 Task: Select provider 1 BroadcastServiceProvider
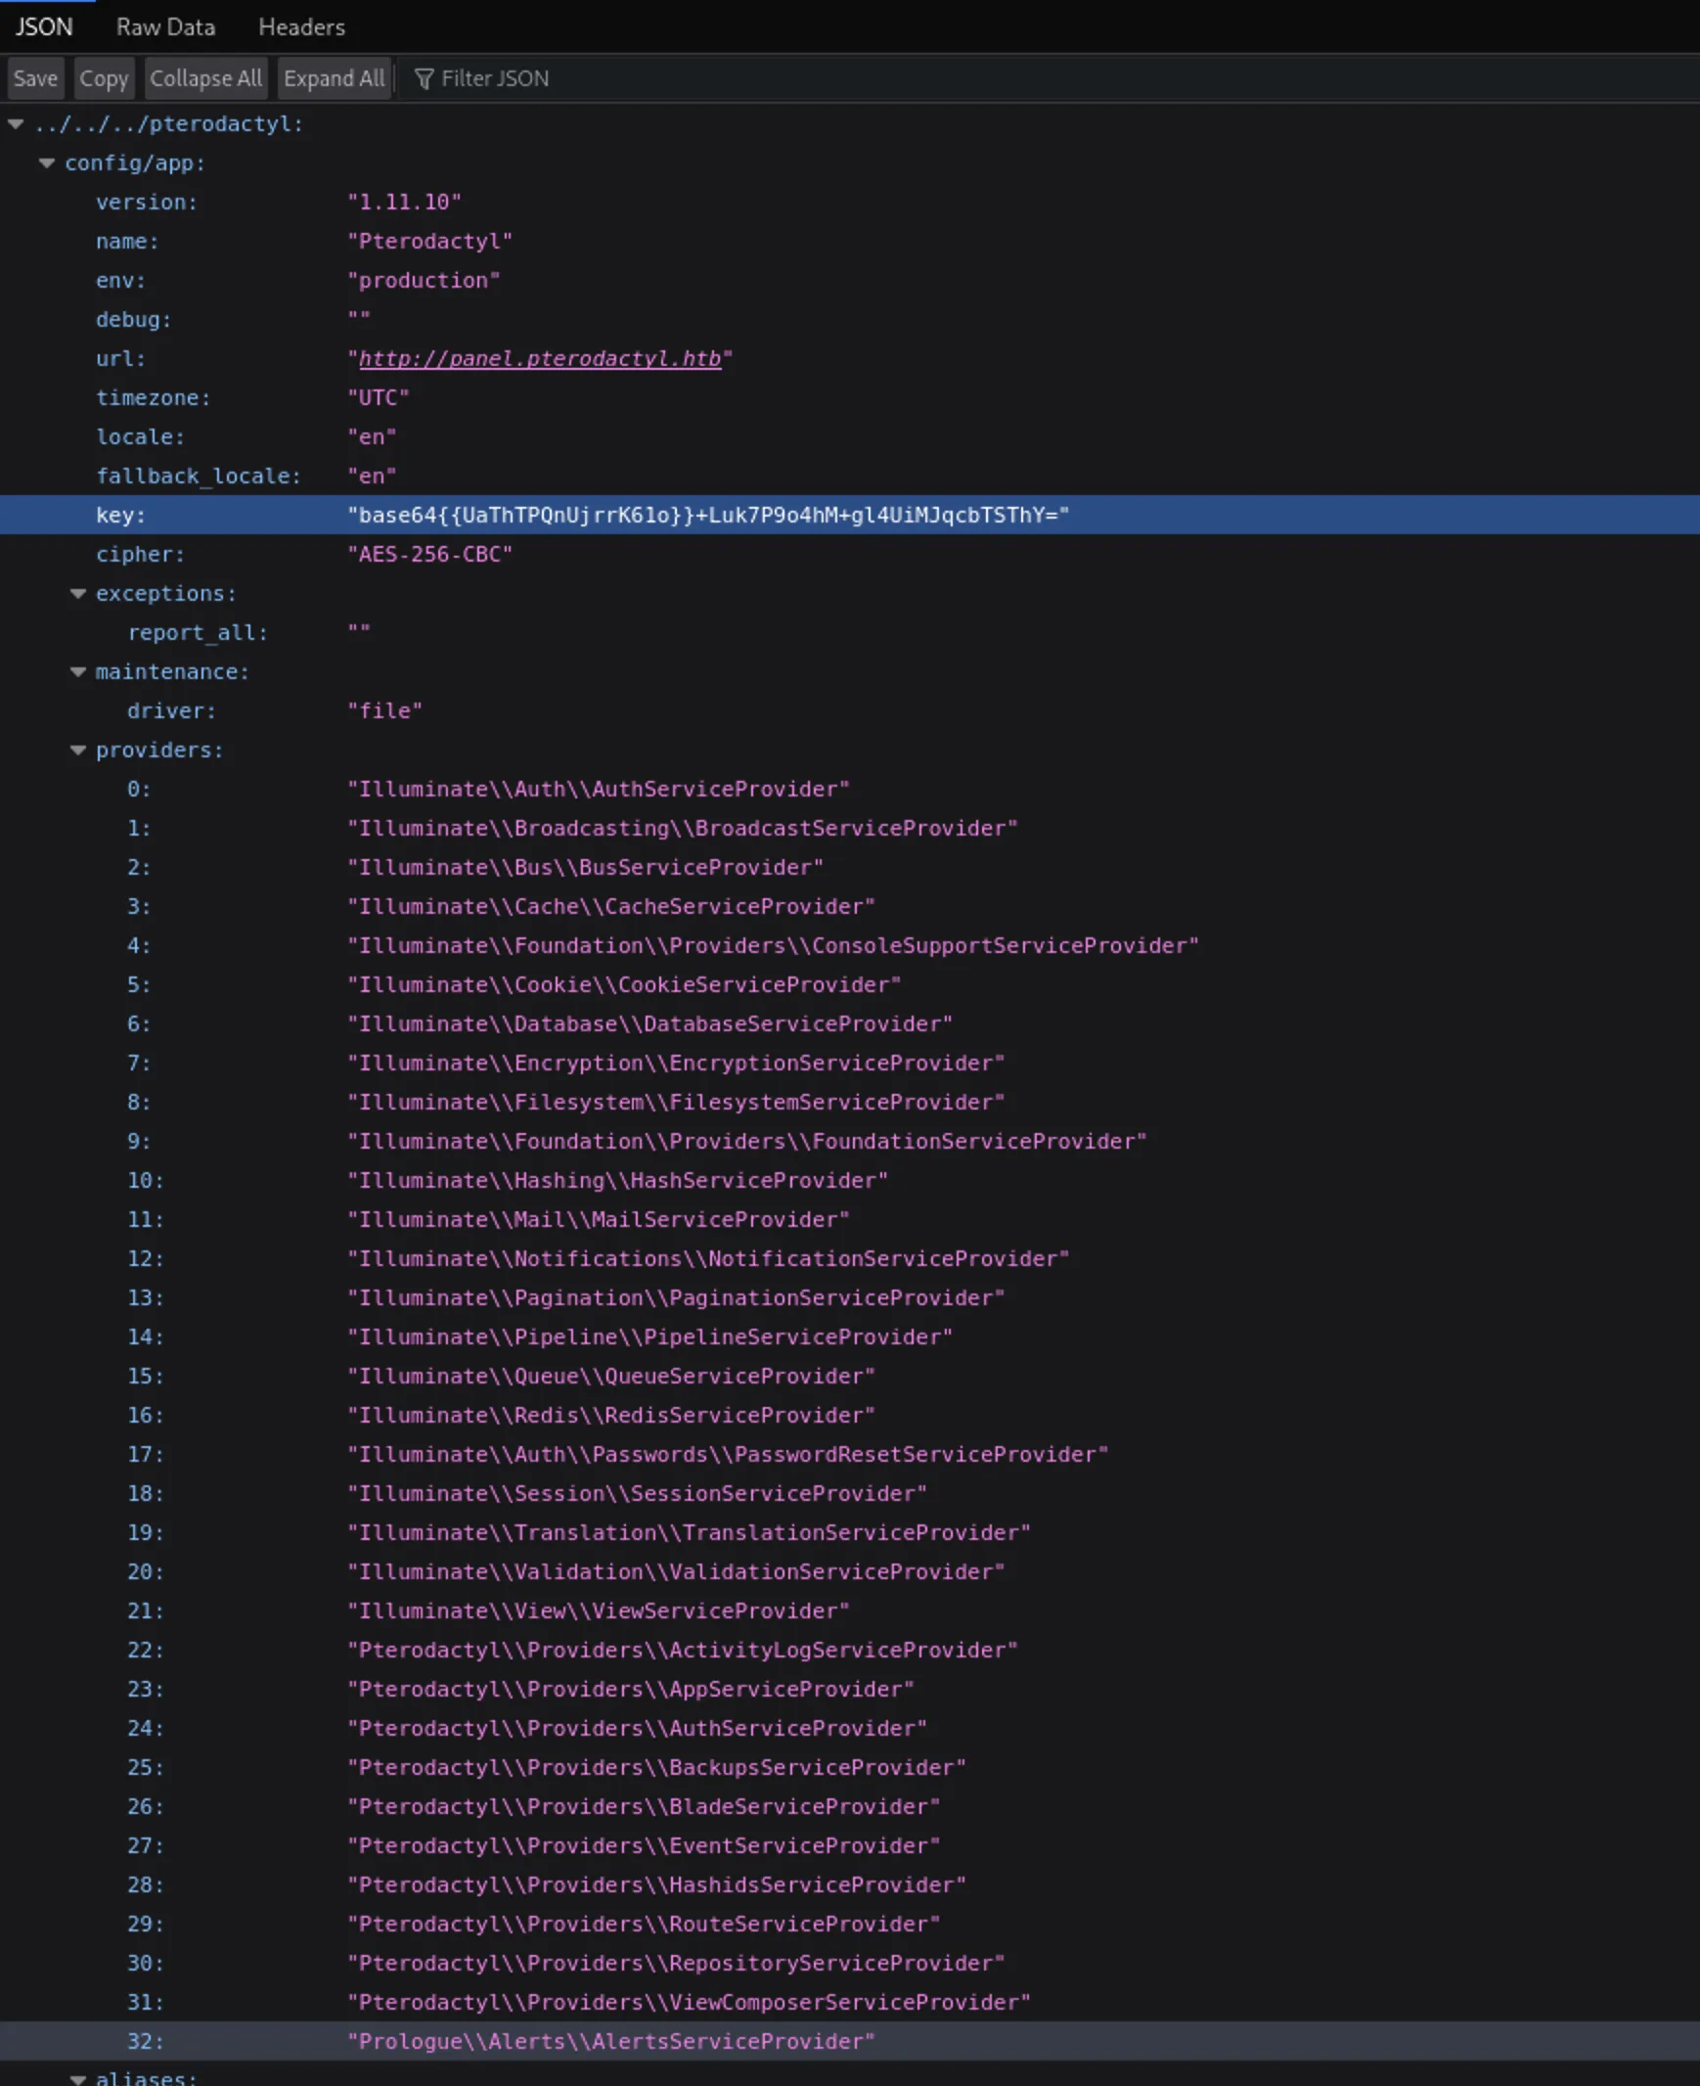pos(850,829)
